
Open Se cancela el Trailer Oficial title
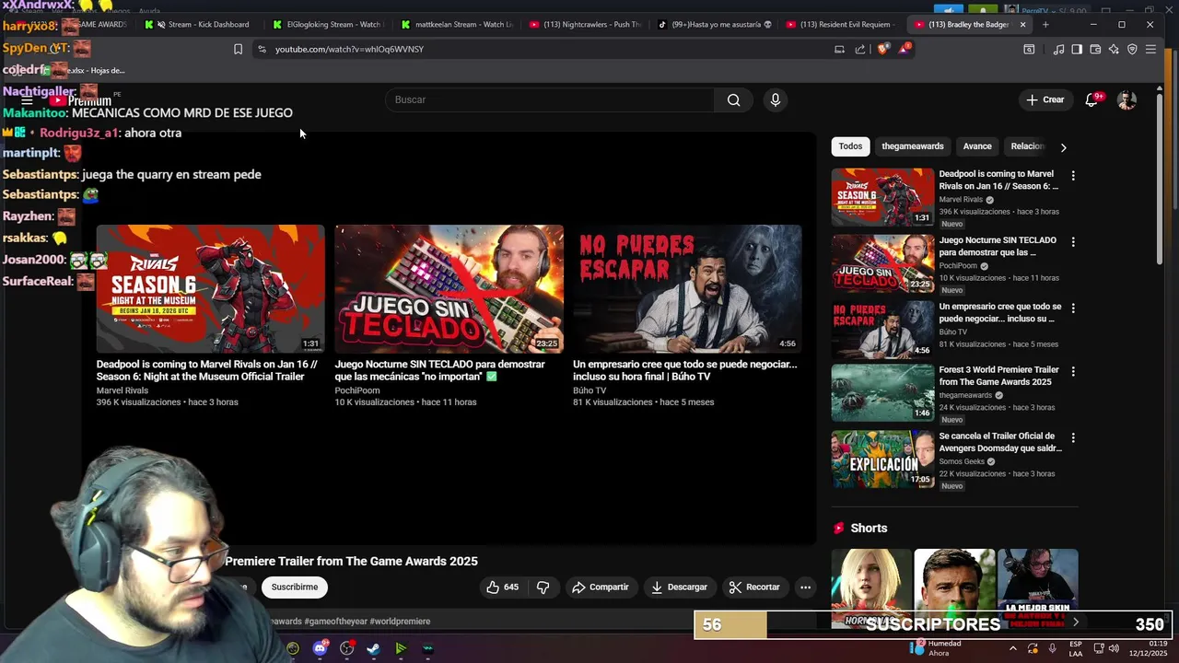[1000, 442]
